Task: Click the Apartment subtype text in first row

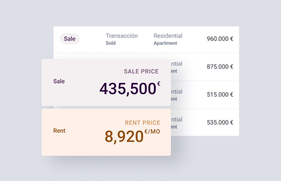Action: point(165,43)
